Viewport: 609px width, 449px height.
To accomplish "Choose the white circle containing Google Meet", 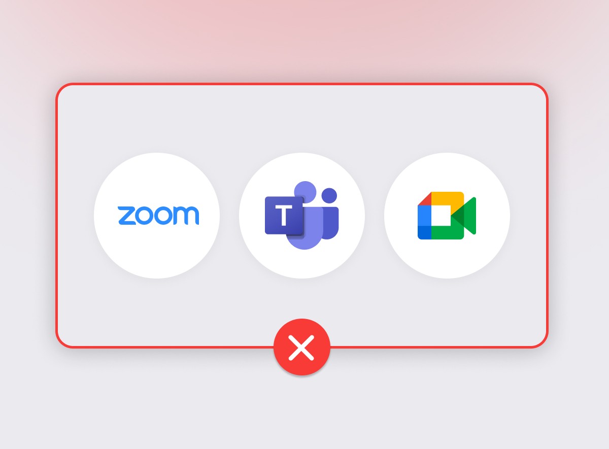I will [447, 216].
